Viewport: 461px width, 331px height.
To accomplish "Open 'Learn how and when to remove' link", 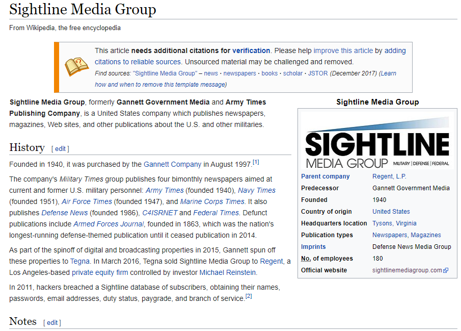I will (x=246, y=79).
